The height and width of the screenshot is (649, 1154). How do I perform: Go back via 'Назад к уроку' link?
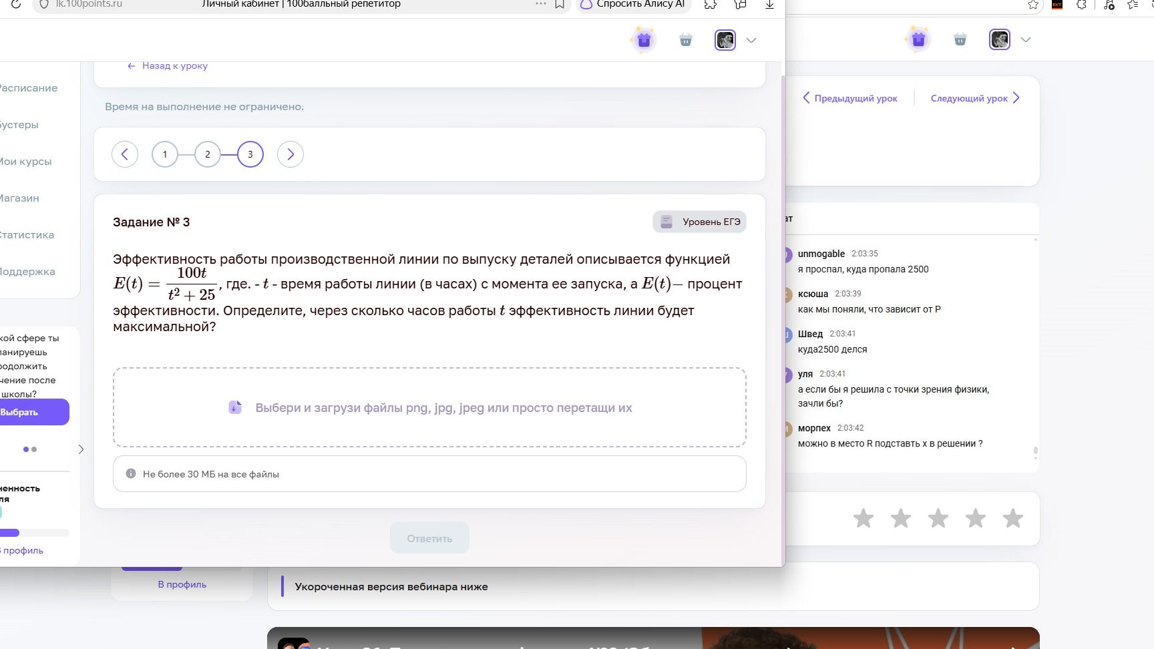[168, 65]
